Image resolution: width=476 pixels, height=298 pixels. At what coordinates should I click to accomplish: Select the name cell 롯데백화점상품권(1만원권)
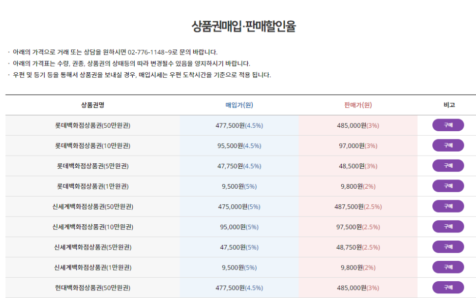93,186
